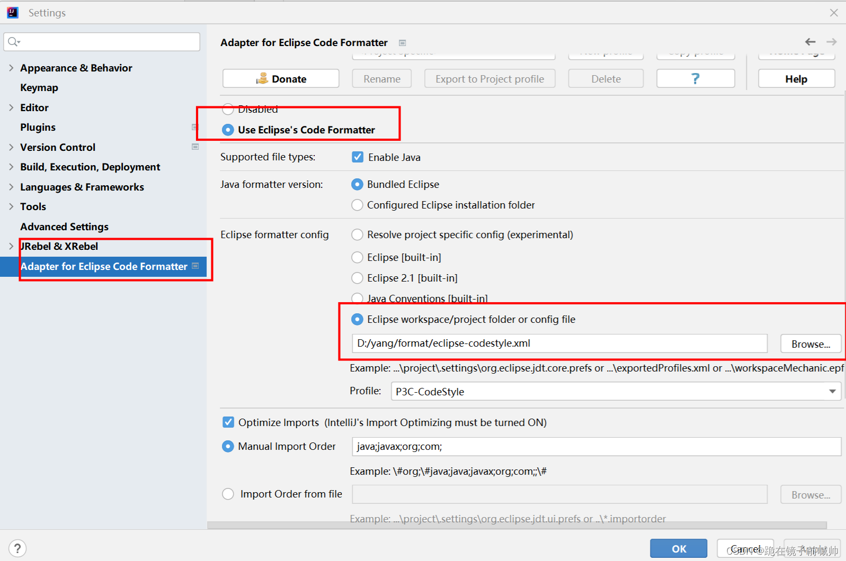Open help with the bottom-left question mark icon
This screenshot has height=561, width=846.
click(x=17, y=548)
